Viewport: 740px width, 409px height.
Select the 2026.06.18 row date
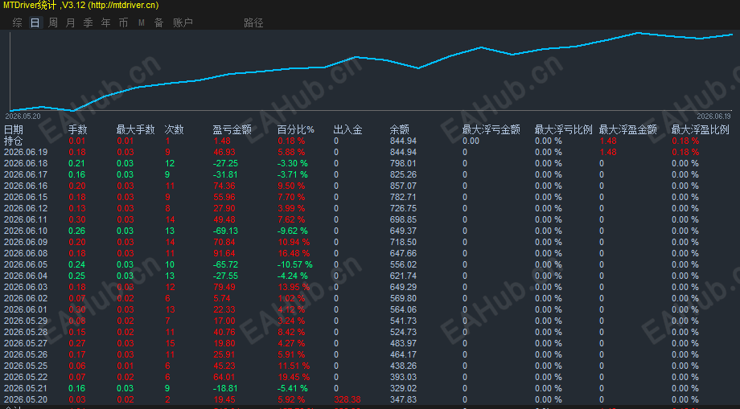click(x=26, y=163)
